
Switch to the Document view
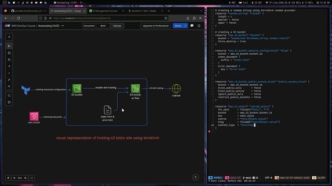pos(89,26)
